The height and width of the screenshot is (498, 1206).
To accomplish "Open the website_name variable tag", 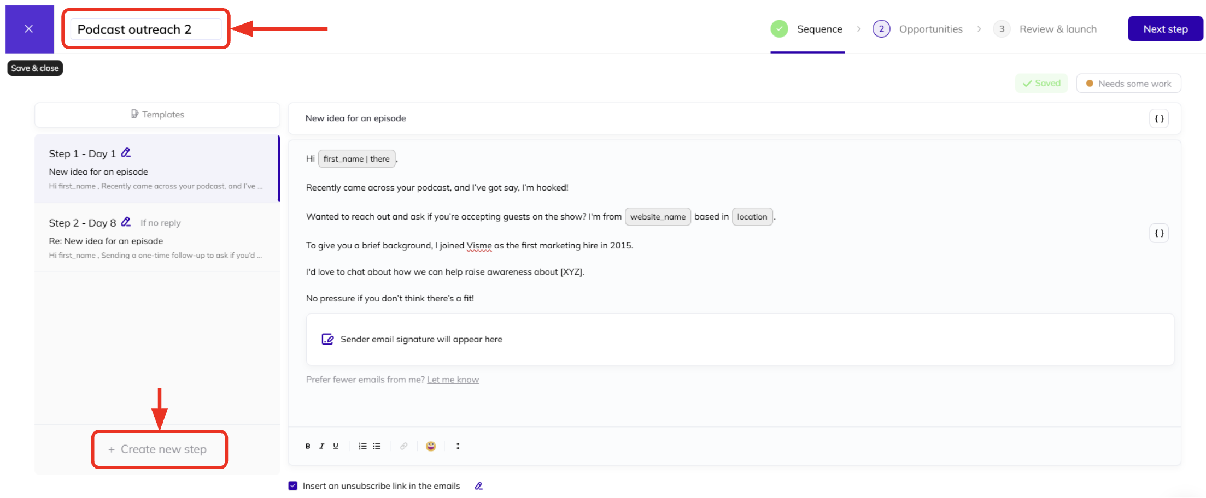I will point(658,216).
